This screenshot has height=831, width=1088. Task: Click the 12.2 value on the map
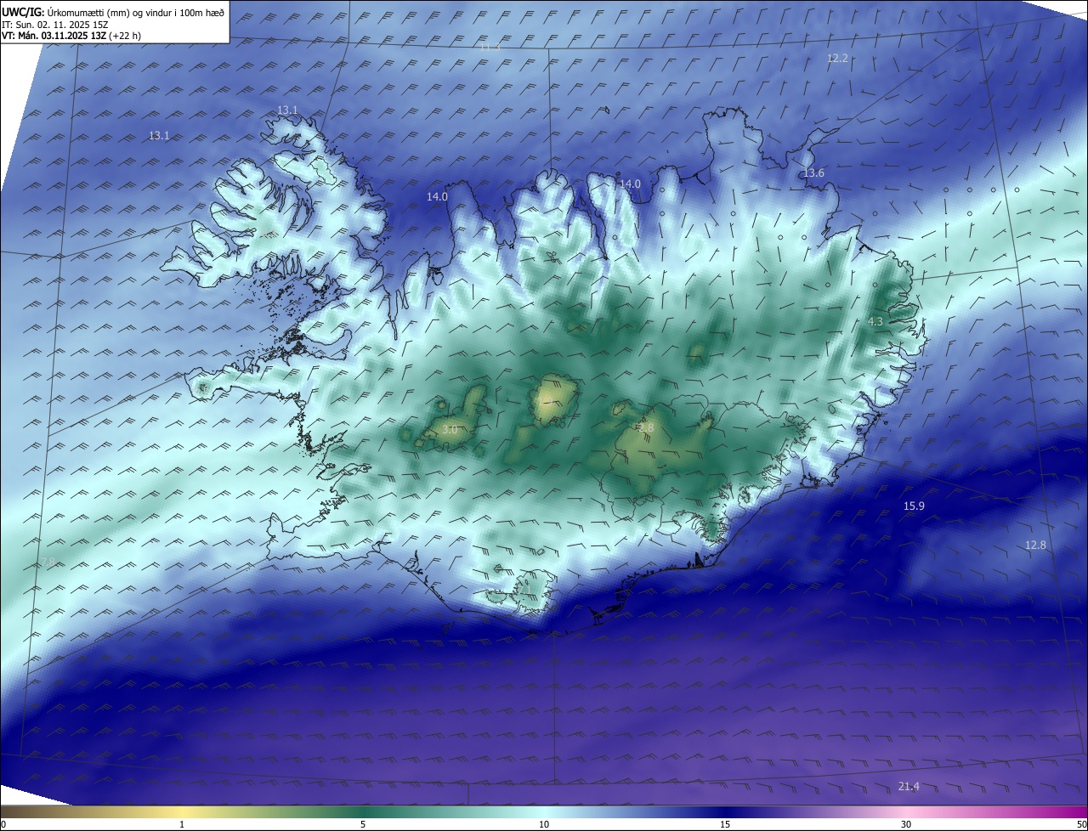point(837,58)
